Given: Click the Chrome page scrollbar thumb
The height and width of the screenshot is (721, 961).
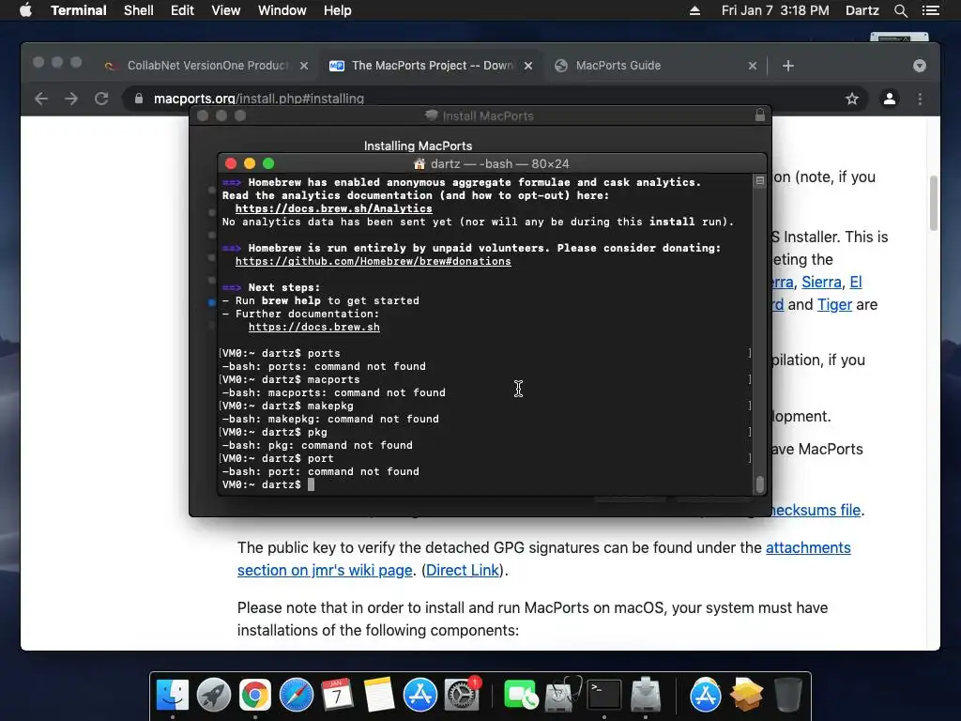Looking at the screenshot, I should click(934, 203).
